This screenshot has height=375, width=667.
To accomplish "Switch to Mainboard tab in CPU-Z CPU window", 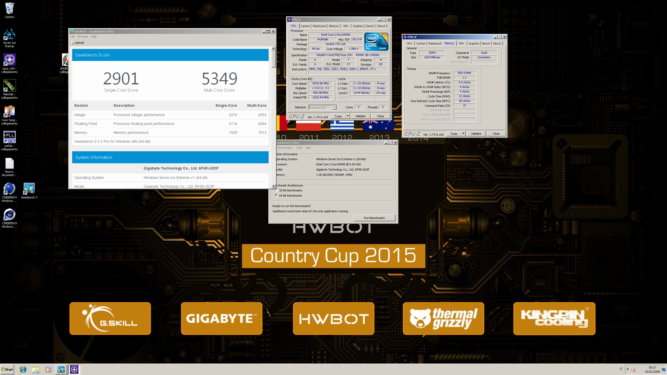I will tap(319, 26).
